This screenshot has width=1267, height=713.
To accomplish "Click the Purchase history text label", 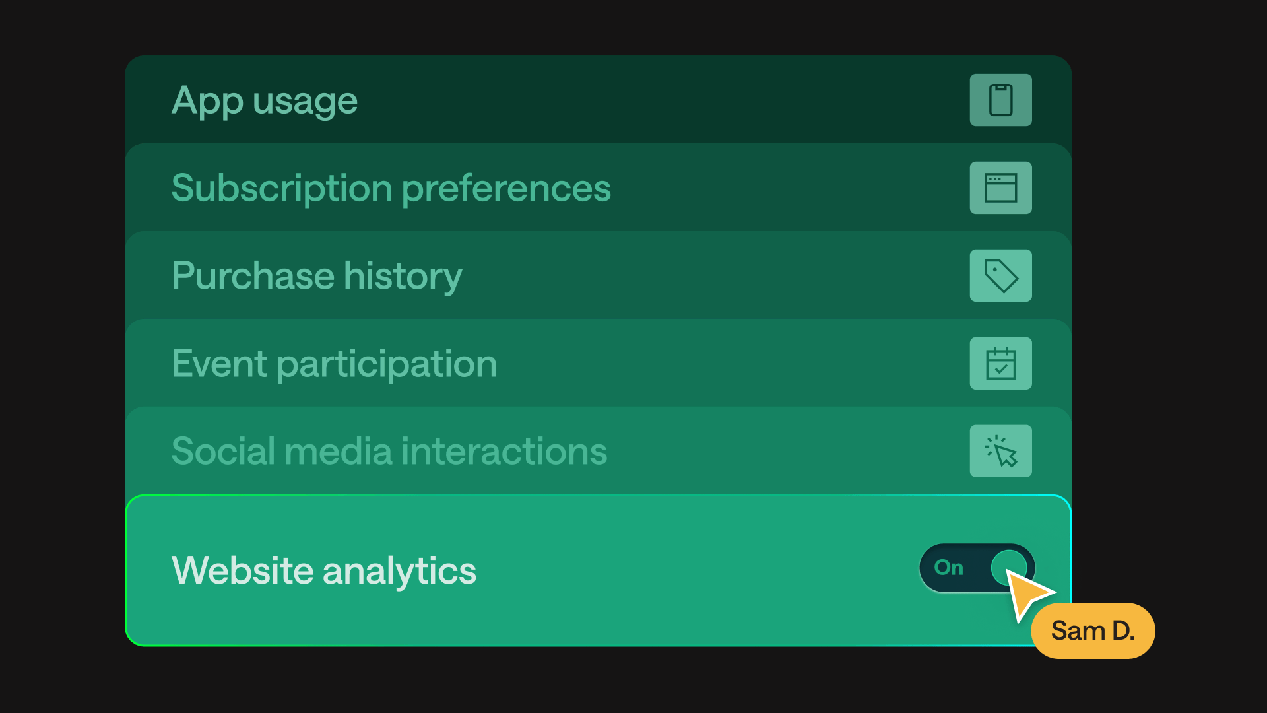I will click(317, 276).
